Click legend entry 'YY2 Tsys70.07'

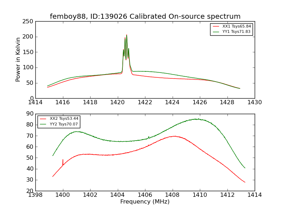[x=64, y=124]
